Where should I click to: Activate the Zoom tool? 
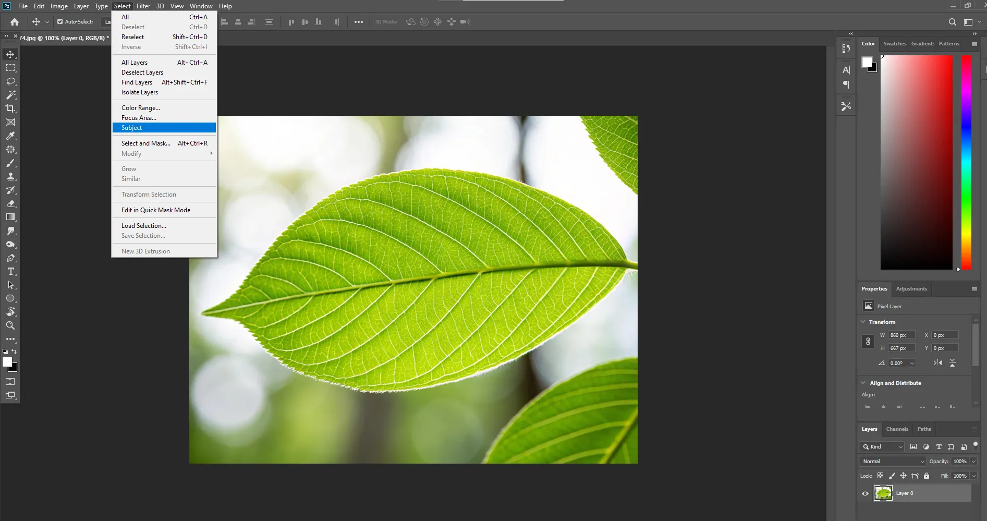tap(10, 325)
